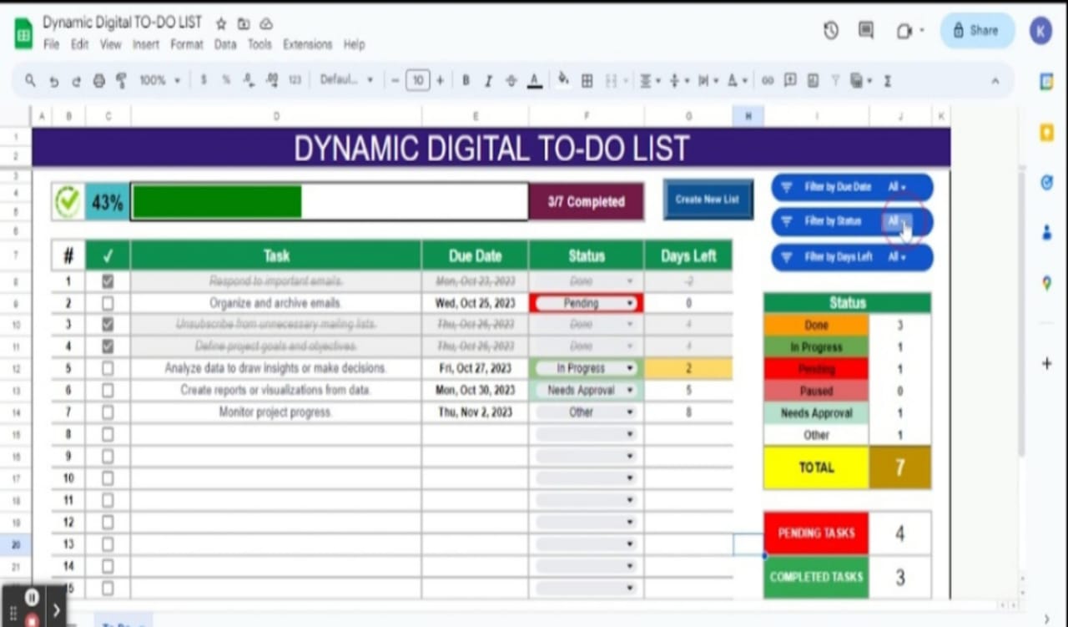The width and height of the screenshot is (1068, 627).
Task: Open Filter by Days Left dropdown
Action: pos(897,257)
